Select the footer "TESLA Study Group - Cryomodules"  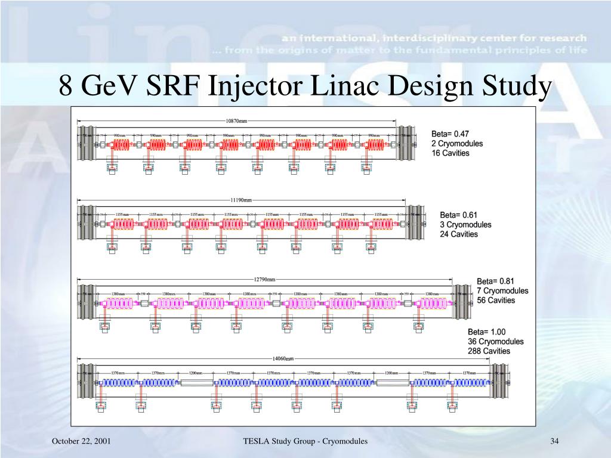click(x=305, y=441)
